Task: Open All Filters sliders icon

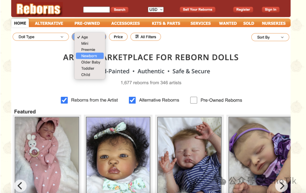Action: [137, 37]
